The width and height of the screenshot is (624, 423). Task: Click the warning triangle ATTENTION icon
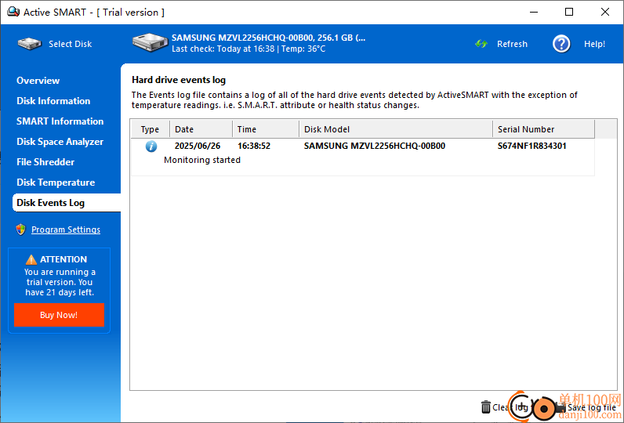(31, 259)
